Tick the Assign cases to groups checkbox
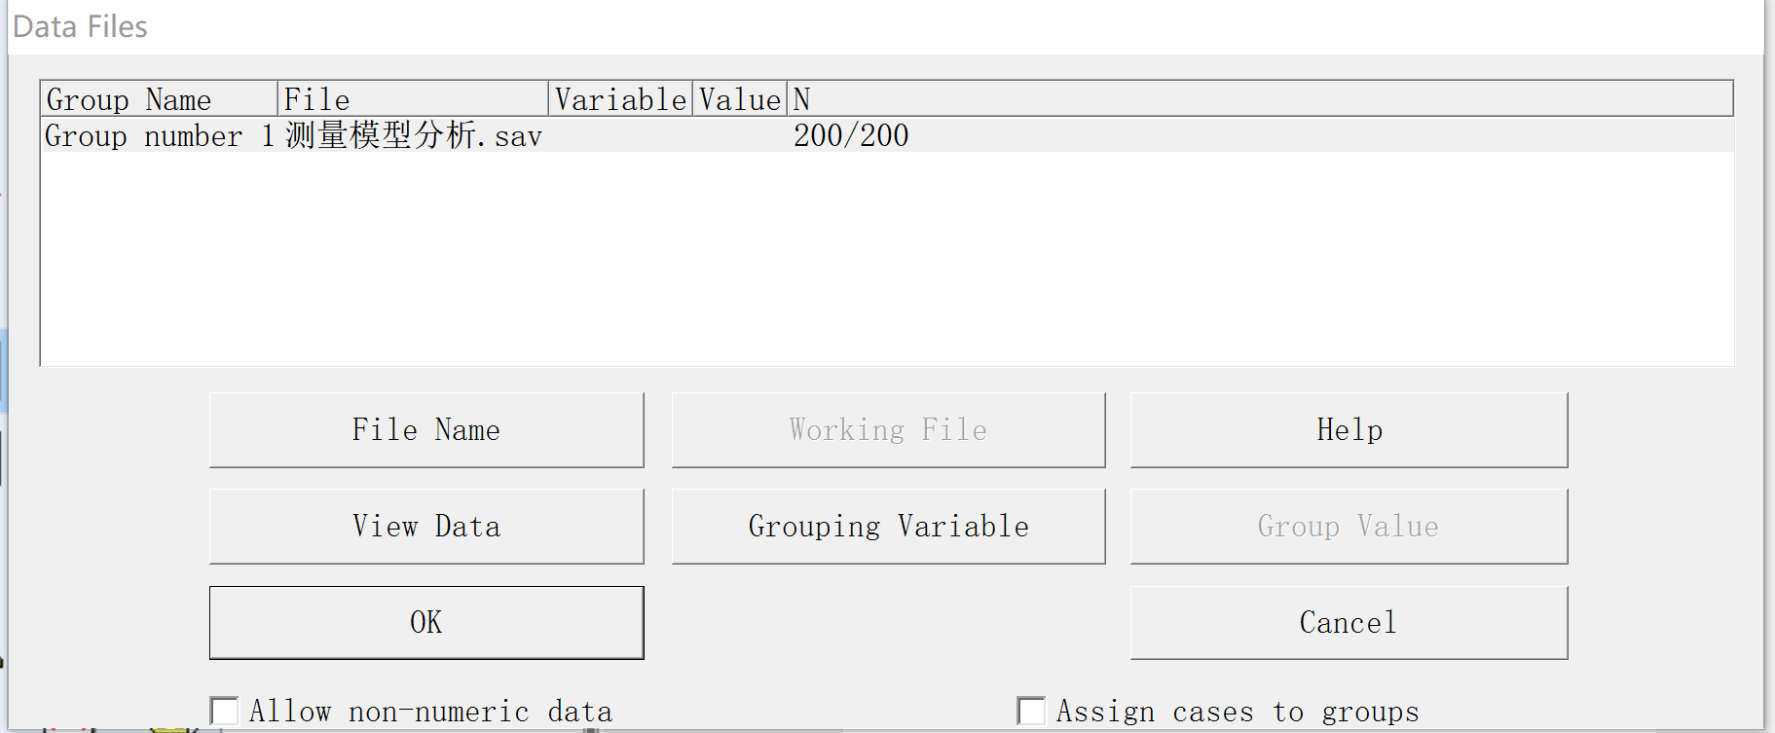This screenshot has width=1775, height=733. pyautogui.click(x=1032, y=711)
